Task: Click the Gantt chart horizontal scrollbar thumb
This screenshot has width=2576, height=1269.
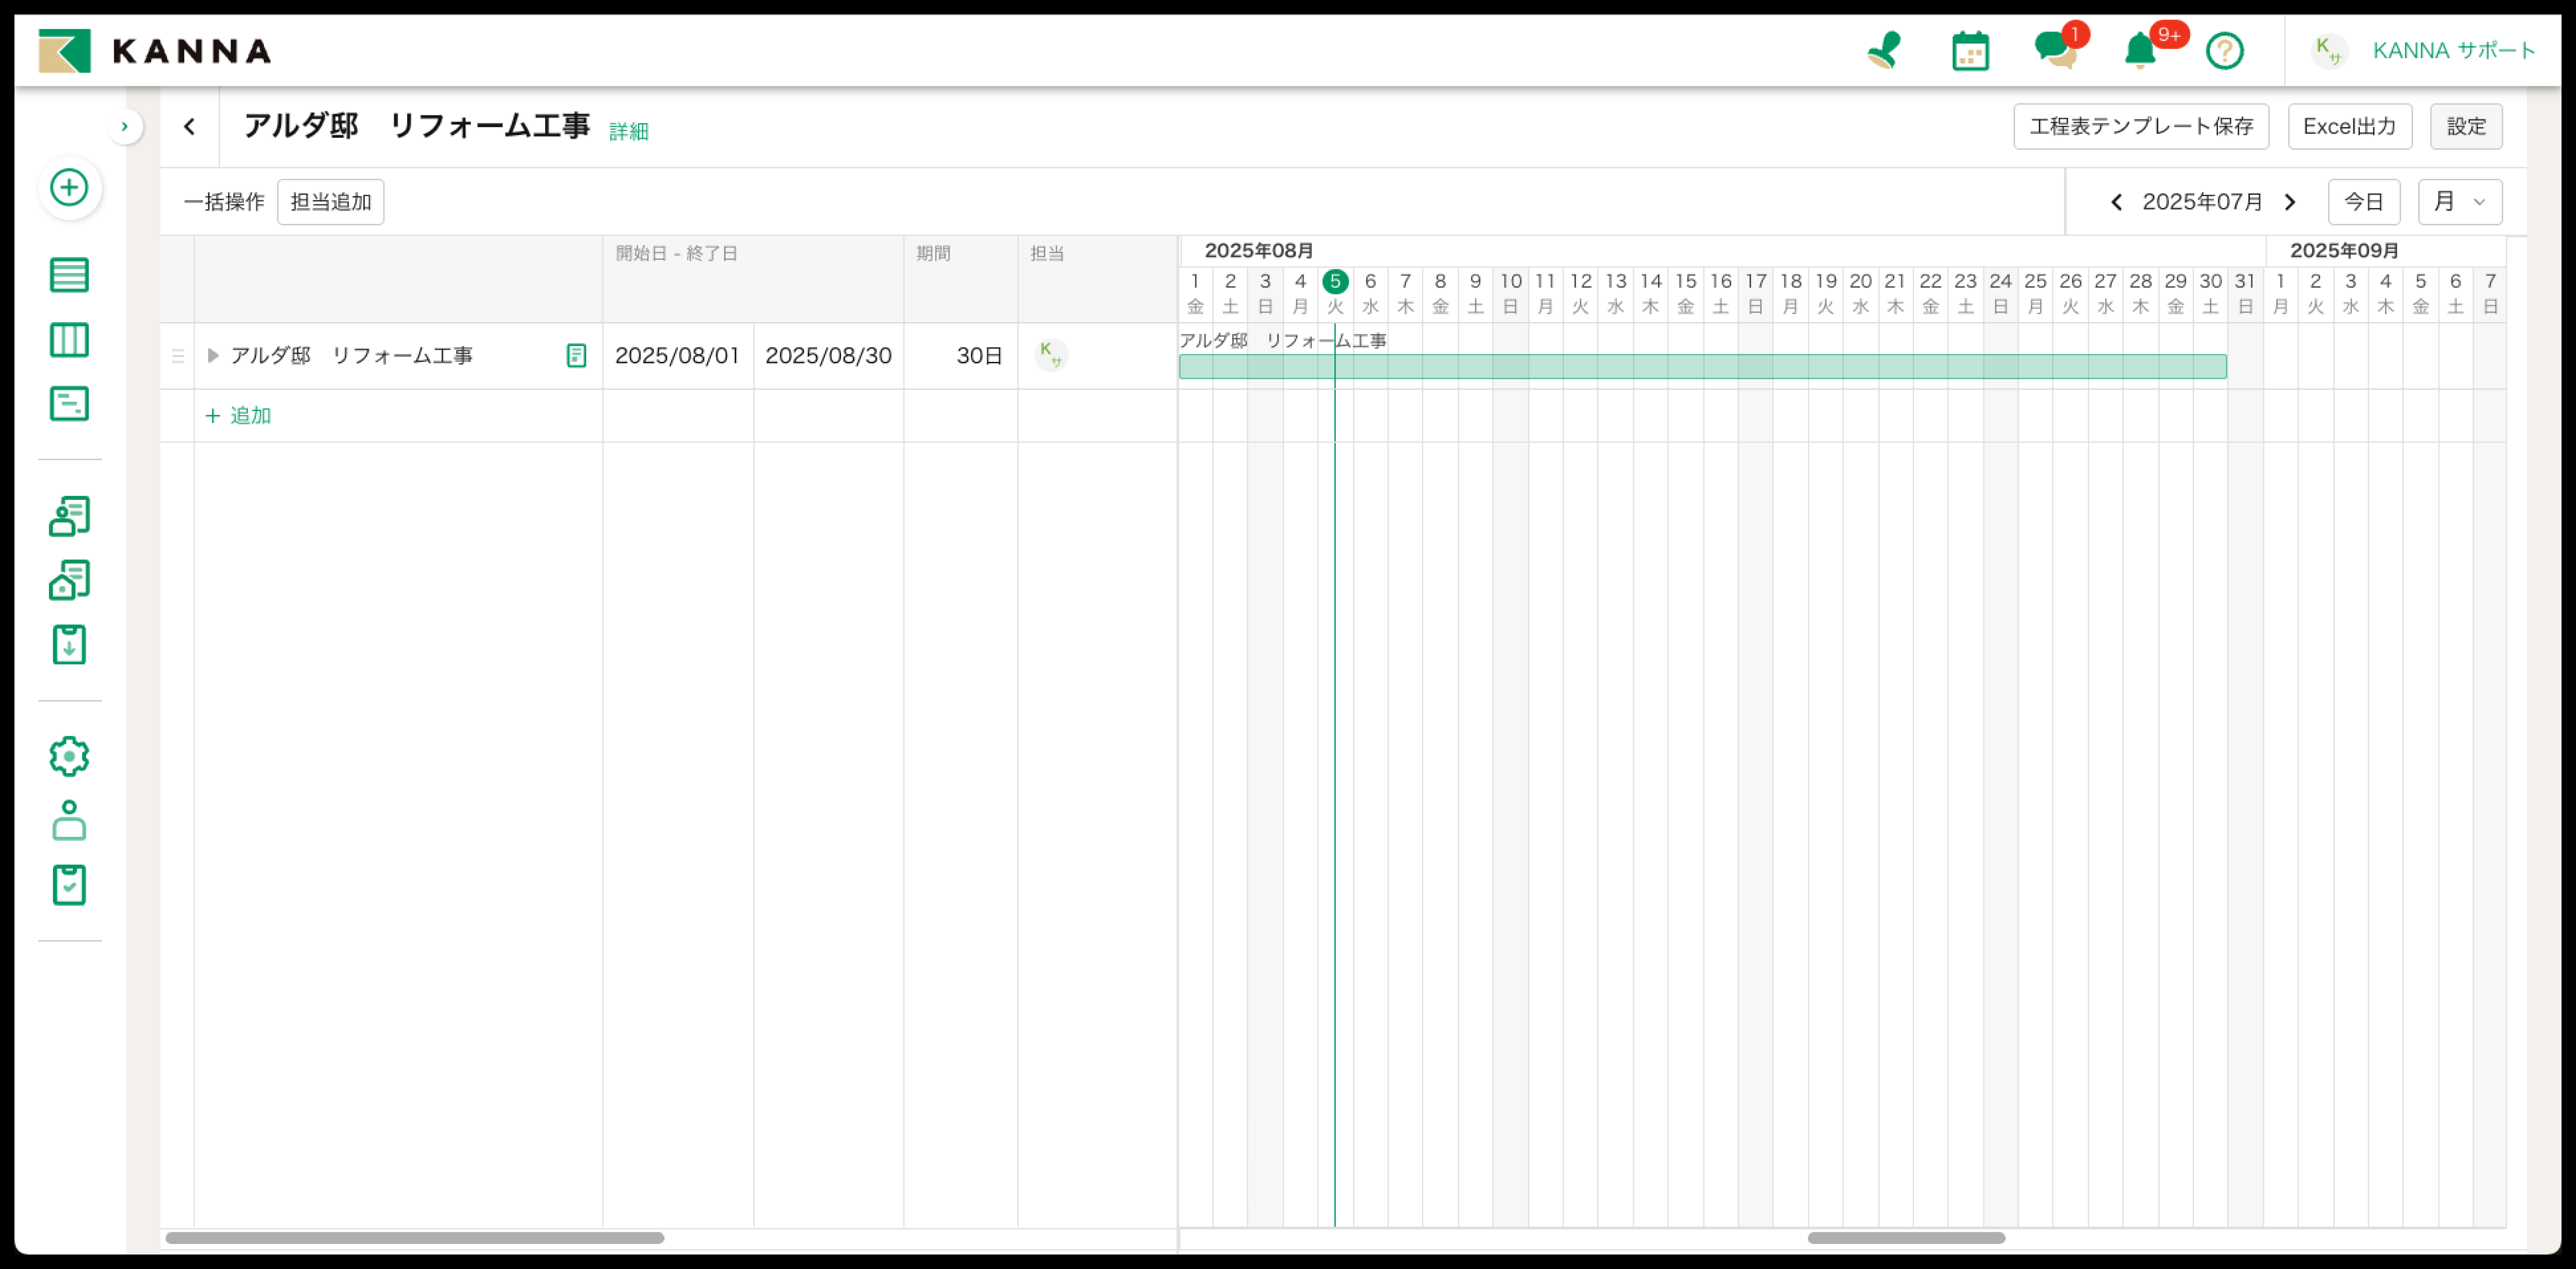Action: 1905,1238
